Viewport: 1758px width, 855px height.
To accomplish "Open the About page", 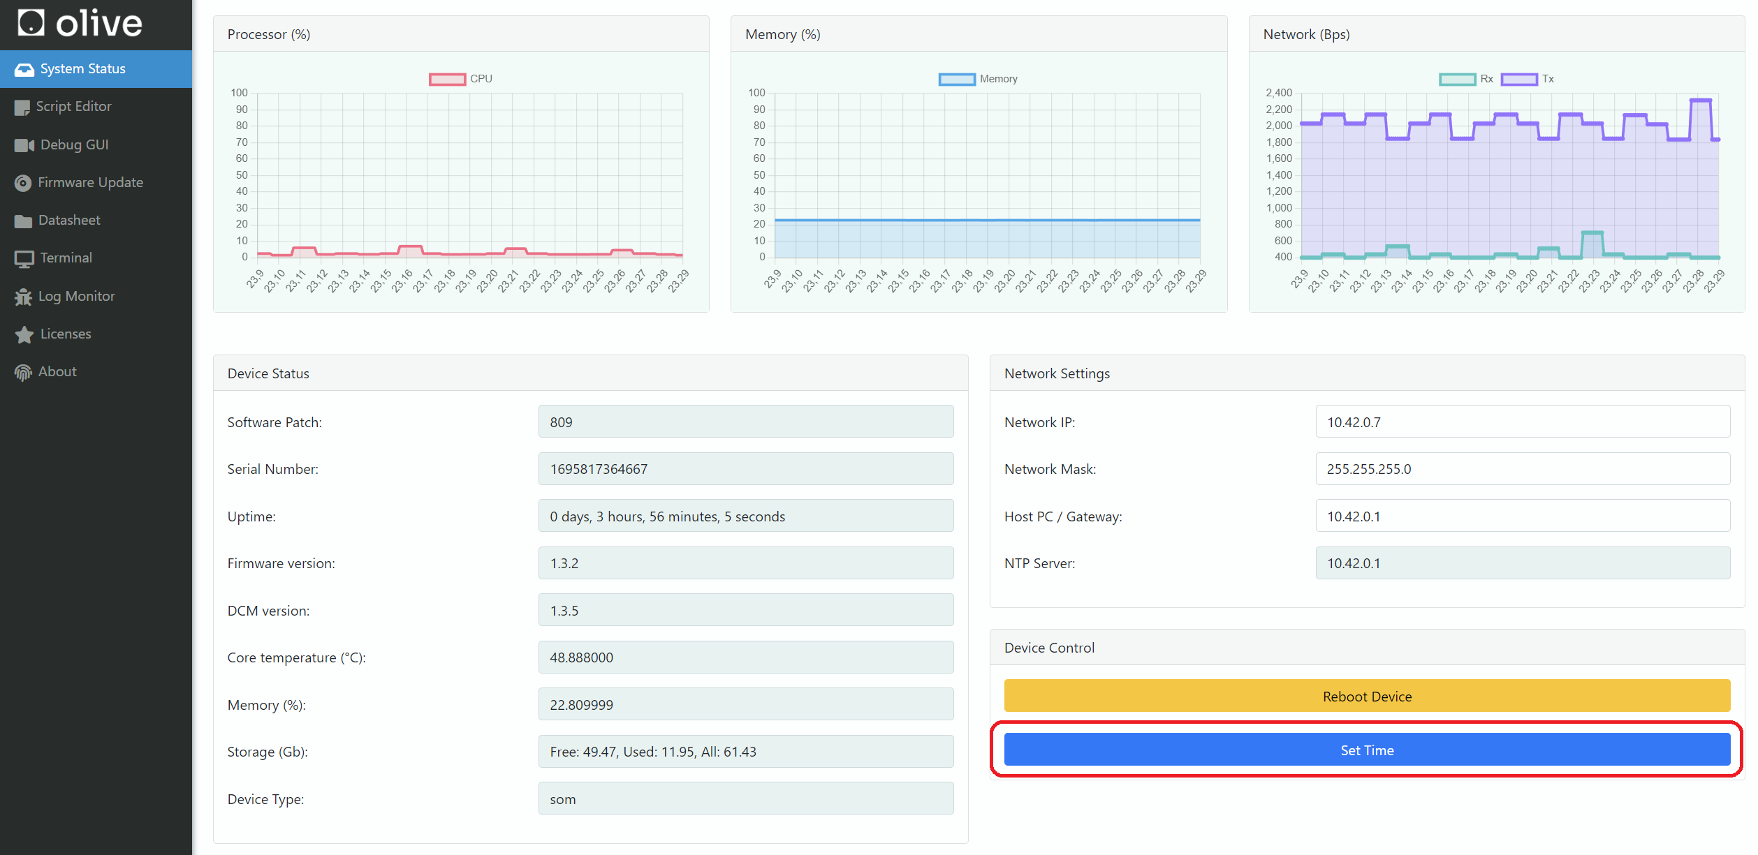I will pos(96,372).
